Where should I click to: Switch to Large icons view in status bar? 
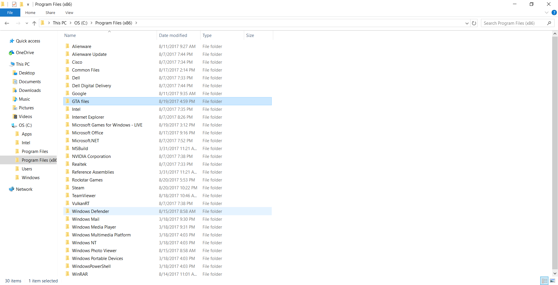tap(552, 281)
